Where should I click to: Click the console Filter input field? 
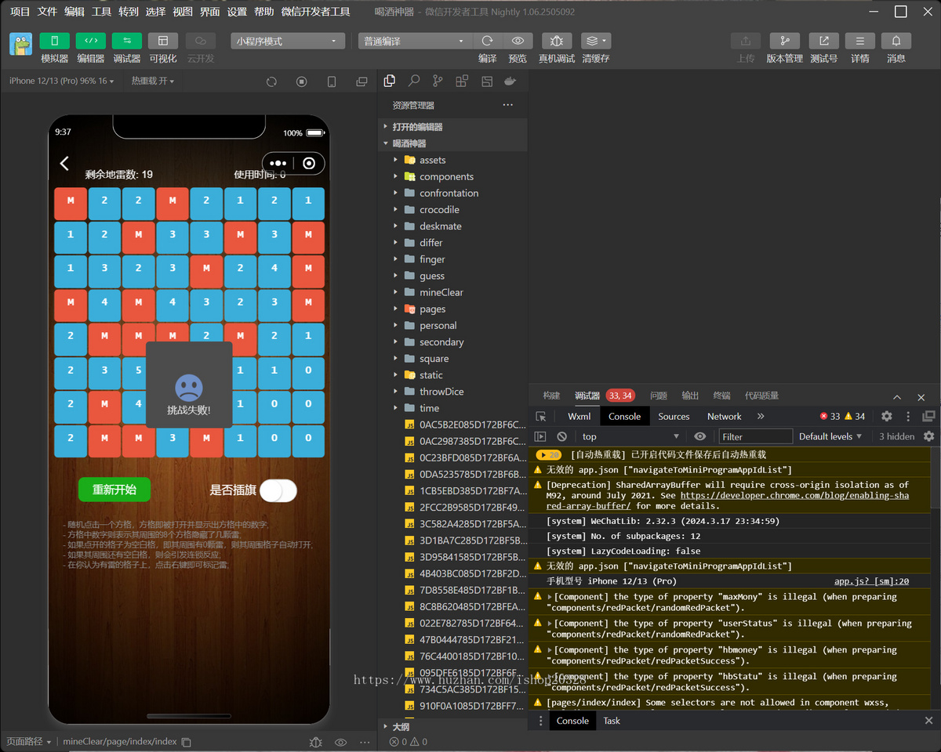[x=756, y=436]
